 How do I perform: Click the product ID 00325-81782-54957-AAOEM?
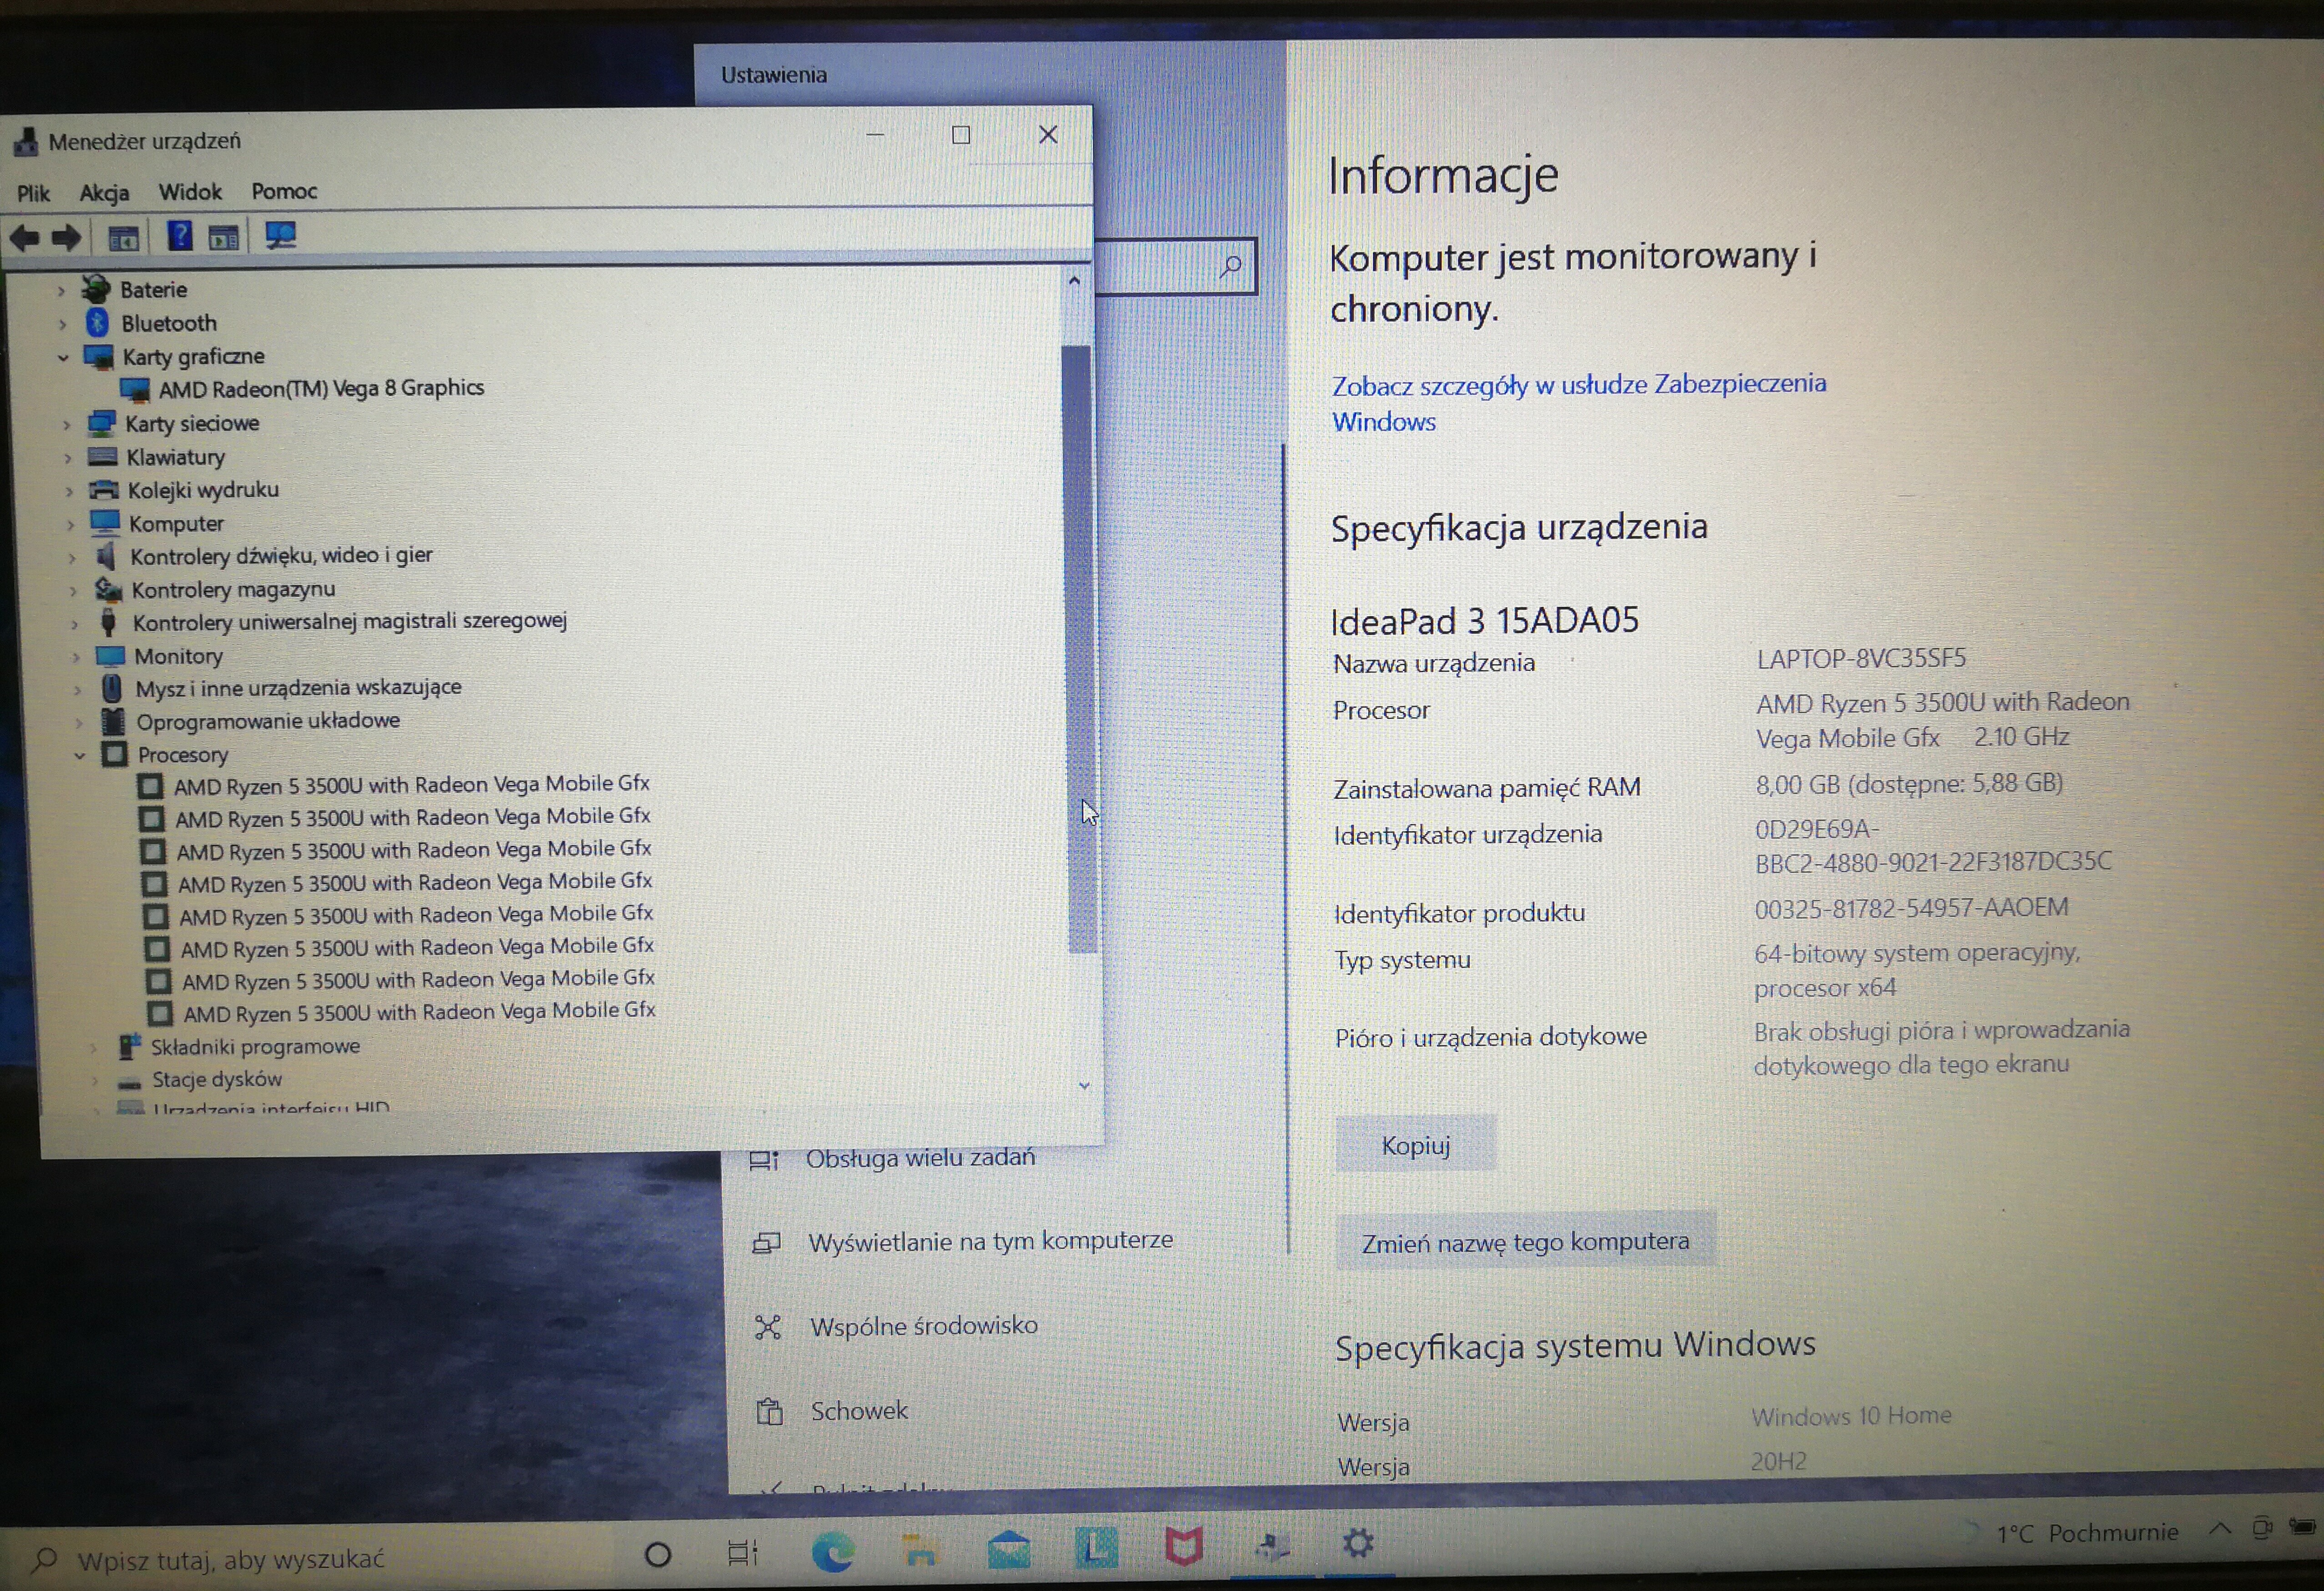1911,908
